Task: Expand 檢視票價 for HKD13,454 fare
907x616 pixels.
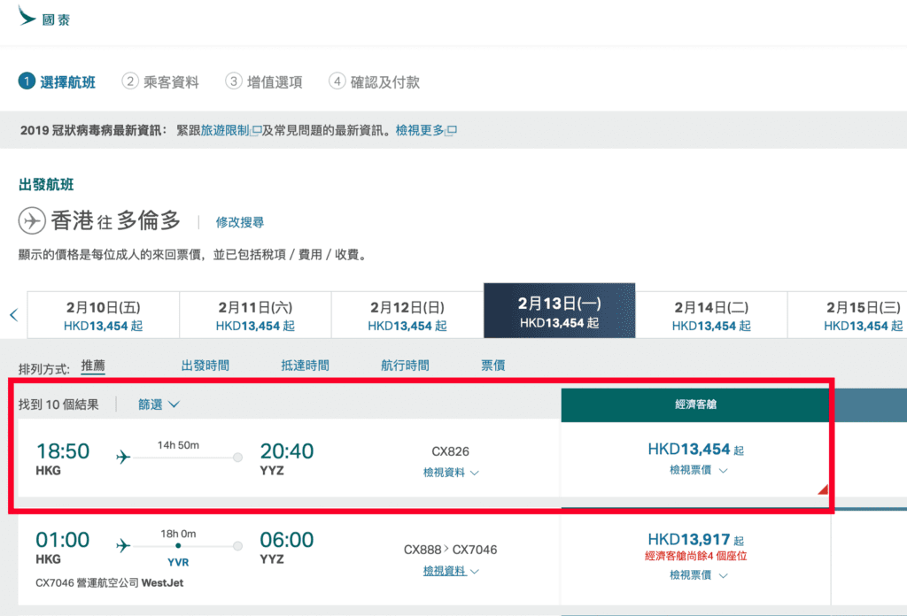Action: pyautogui.click(x=698, y=471)
